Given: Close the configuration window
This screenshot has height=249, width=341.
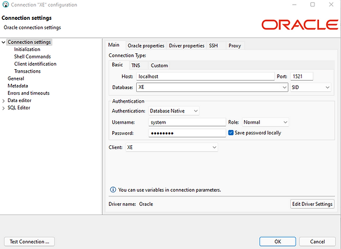Looking at the screenshot, I should tap(331, 5).
